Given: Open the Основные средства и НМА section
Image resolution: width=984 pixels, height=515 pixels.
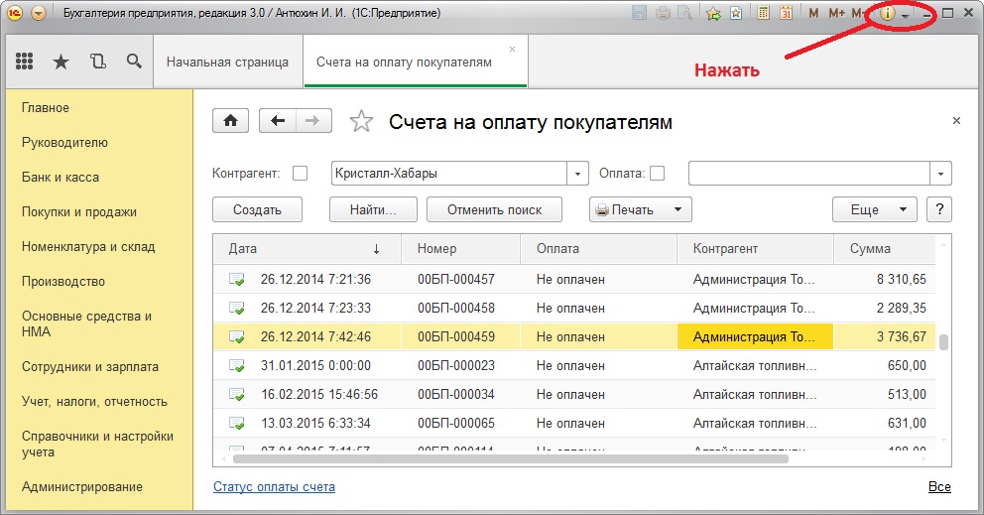Looking at the screenshot, I should click(86, 324).
